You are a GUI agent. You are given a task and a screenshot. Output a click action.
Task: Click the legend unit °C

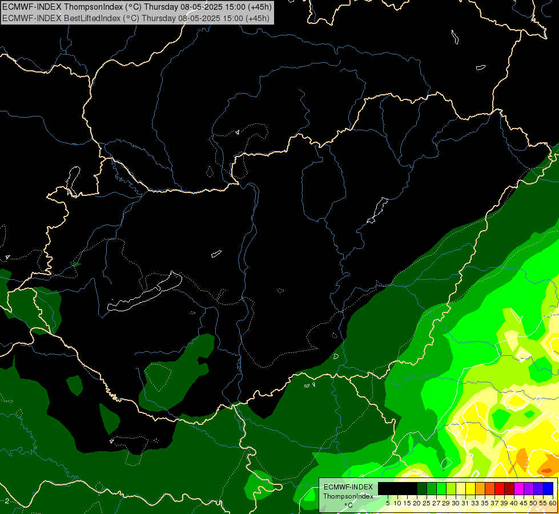(x=348, y=505)
